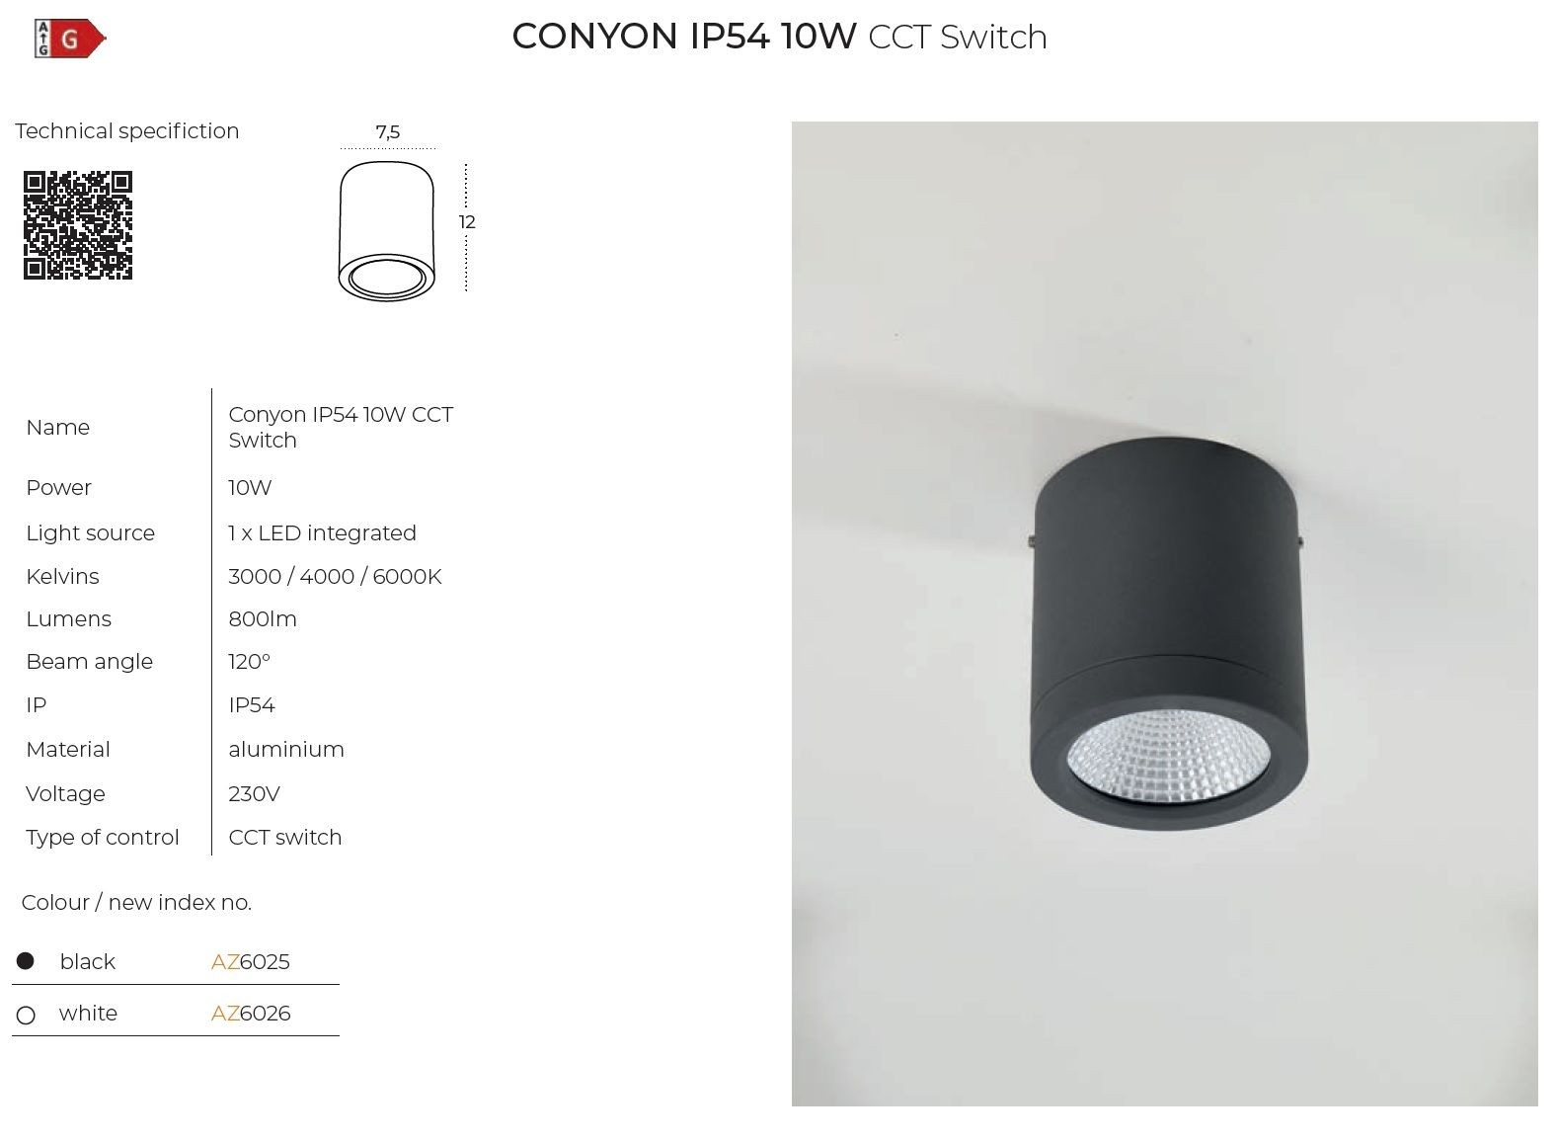1557x1142 pixels.
Task: Click the 12 height dimension label
Action: coord(467,222)
